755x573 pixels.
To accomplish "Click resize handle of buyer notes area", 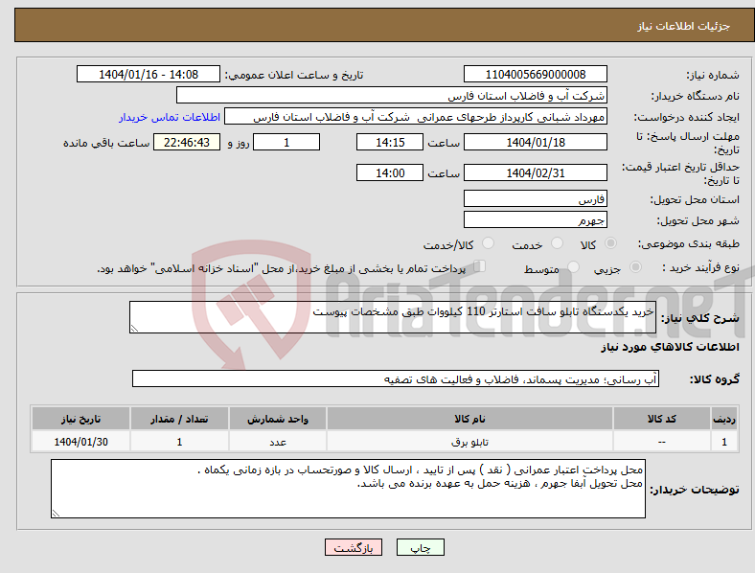I will tap(56, 514).
